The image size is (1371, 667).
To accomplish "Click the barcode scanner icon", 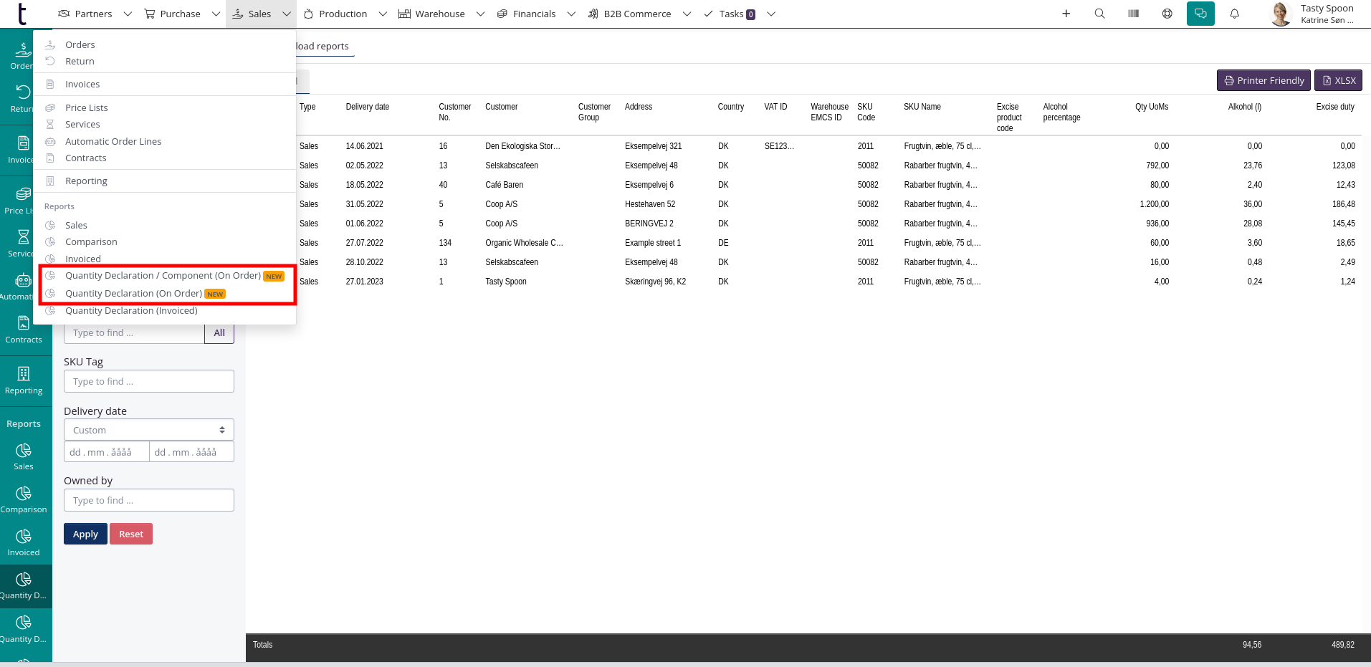I will (x=1133, y=14).
